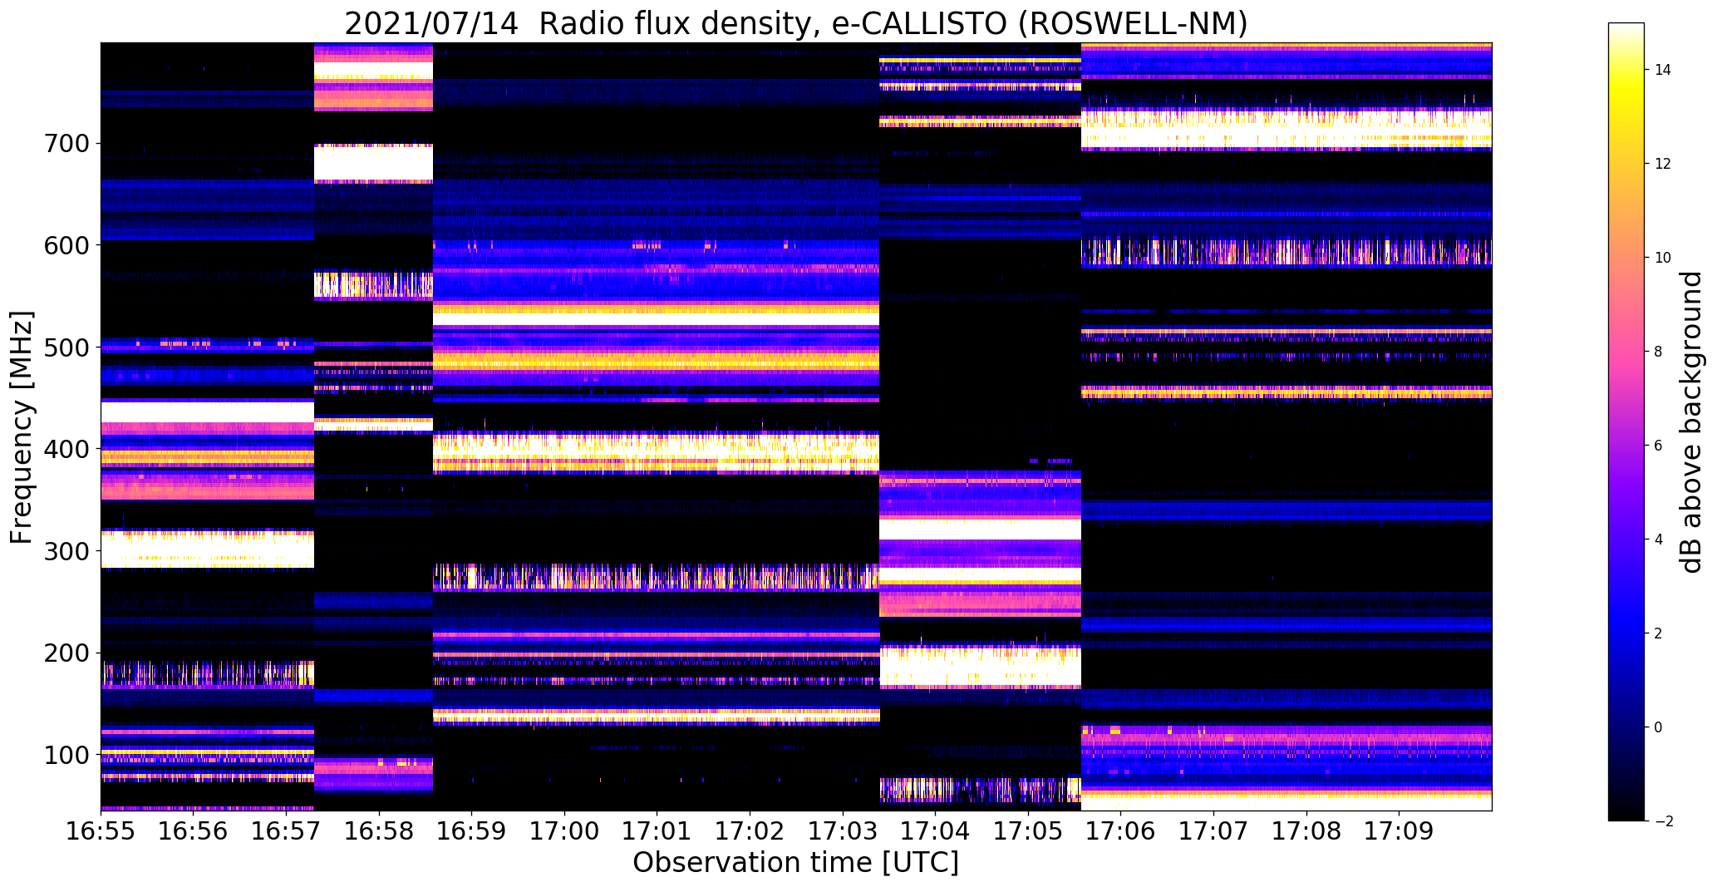Click the 500 MHz frequency tick label
Image resolution: width=1717 pixels, height=887 pixels.
pos(65,347)
